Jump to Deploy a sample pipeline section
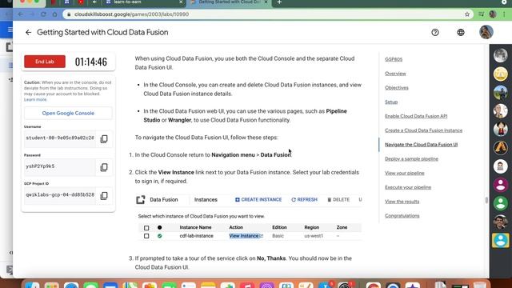512x288 pixels. [411, 158]
